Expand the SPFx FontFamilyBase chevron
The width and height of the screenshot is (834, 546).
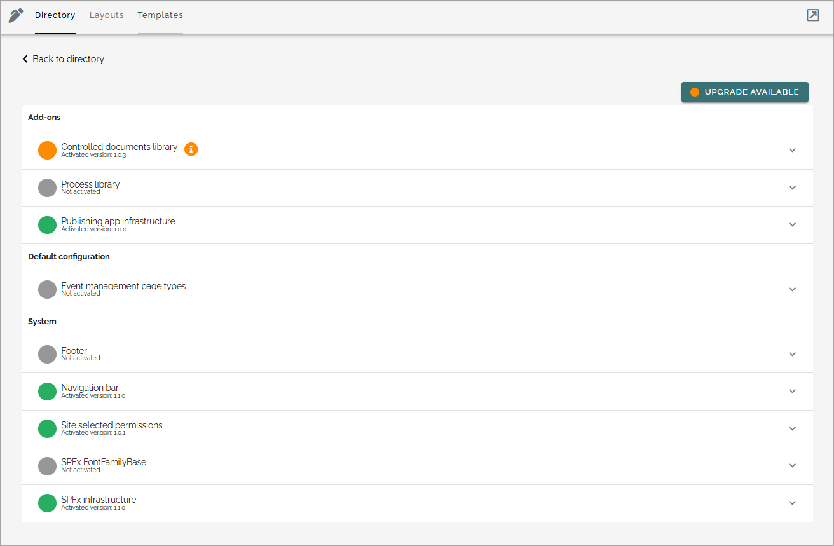pyautogui.click(x=792, y=466)
